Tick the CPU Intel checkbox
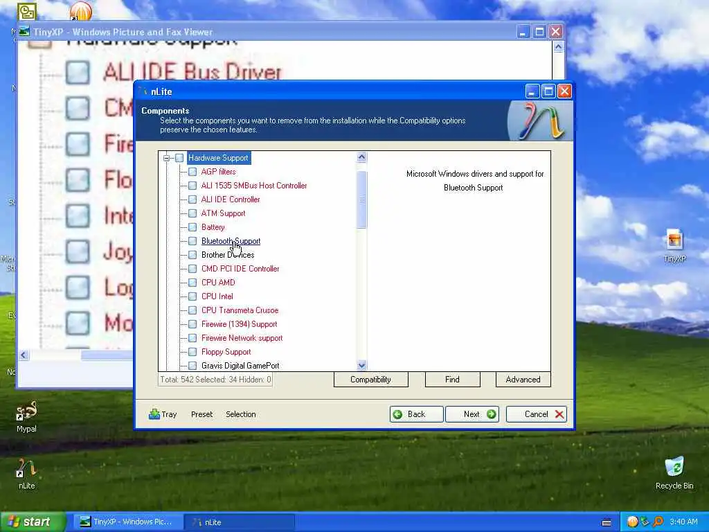 (192, 296)
